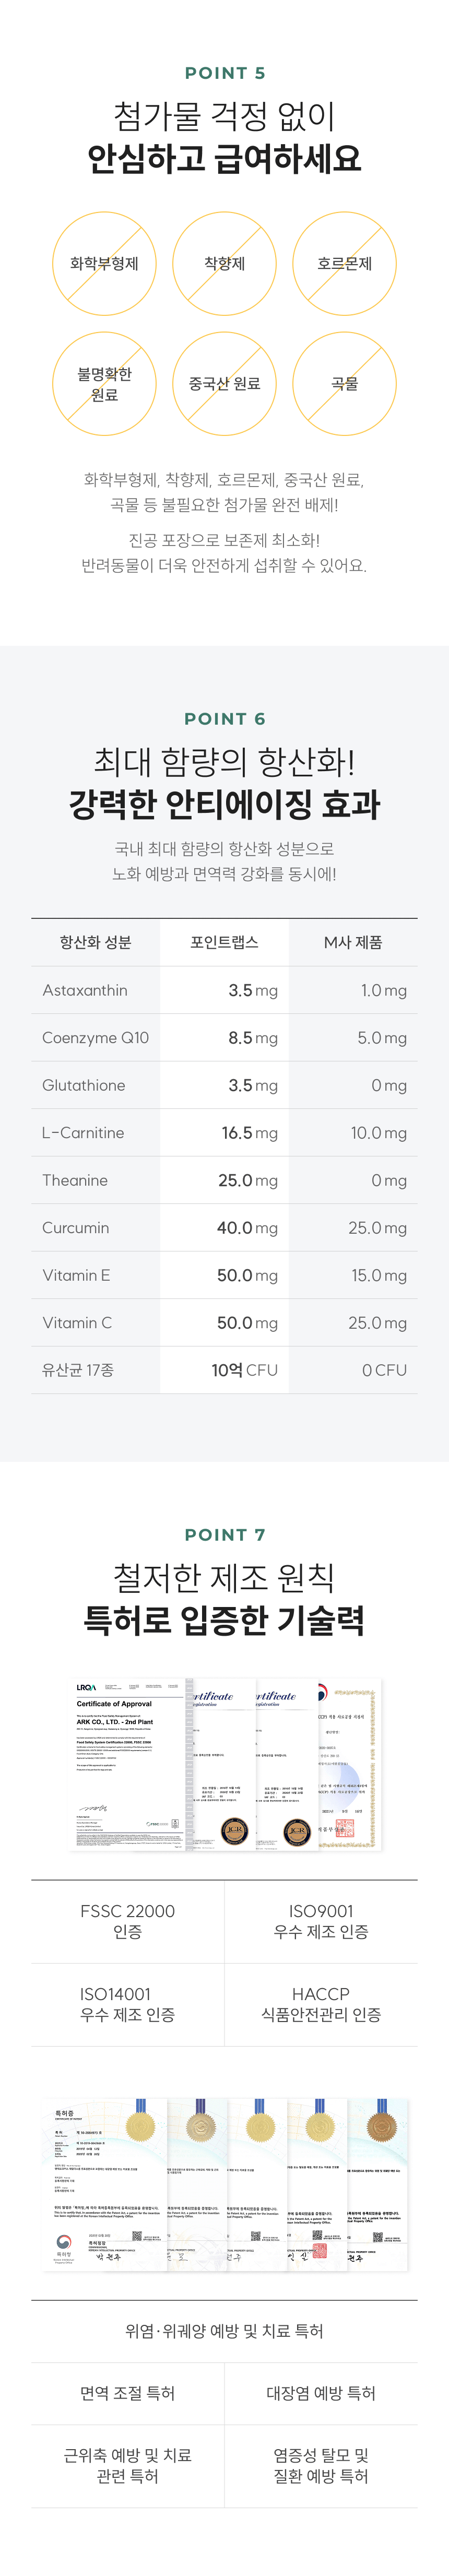Screen dimensions: 449x2576
Task: Click the 항산화 성분 column header
Action: 95,942
